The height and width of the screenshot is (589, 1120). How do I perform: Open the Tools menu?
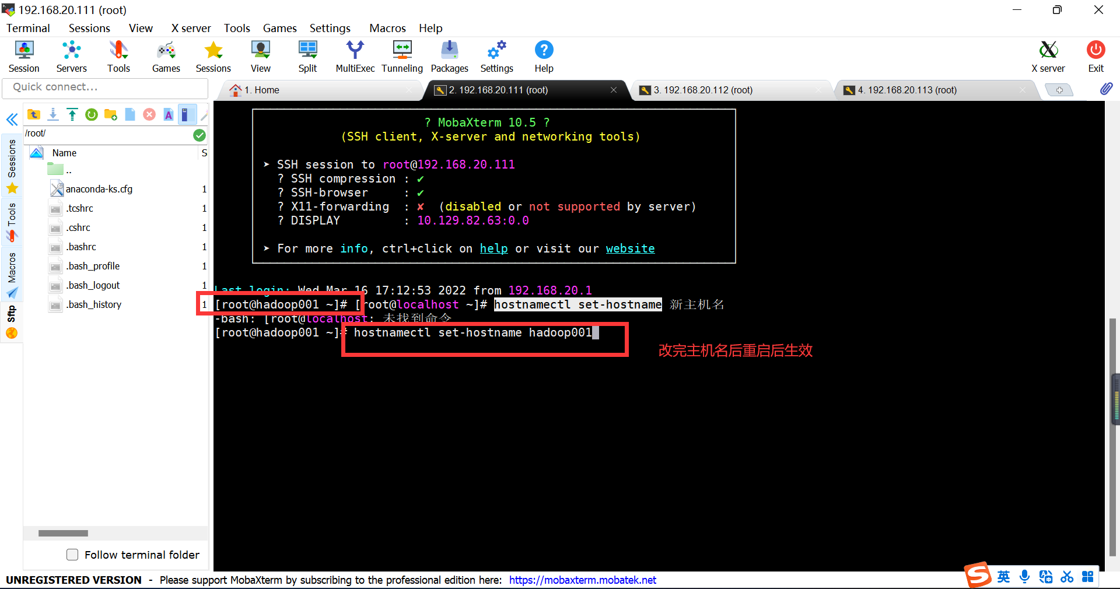[237, 28]
